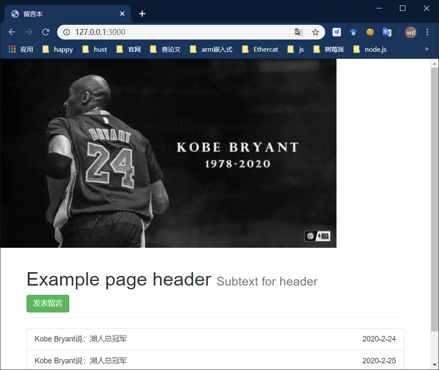
Task: Click the "Subtext for header" text
Action: [267, 281]
